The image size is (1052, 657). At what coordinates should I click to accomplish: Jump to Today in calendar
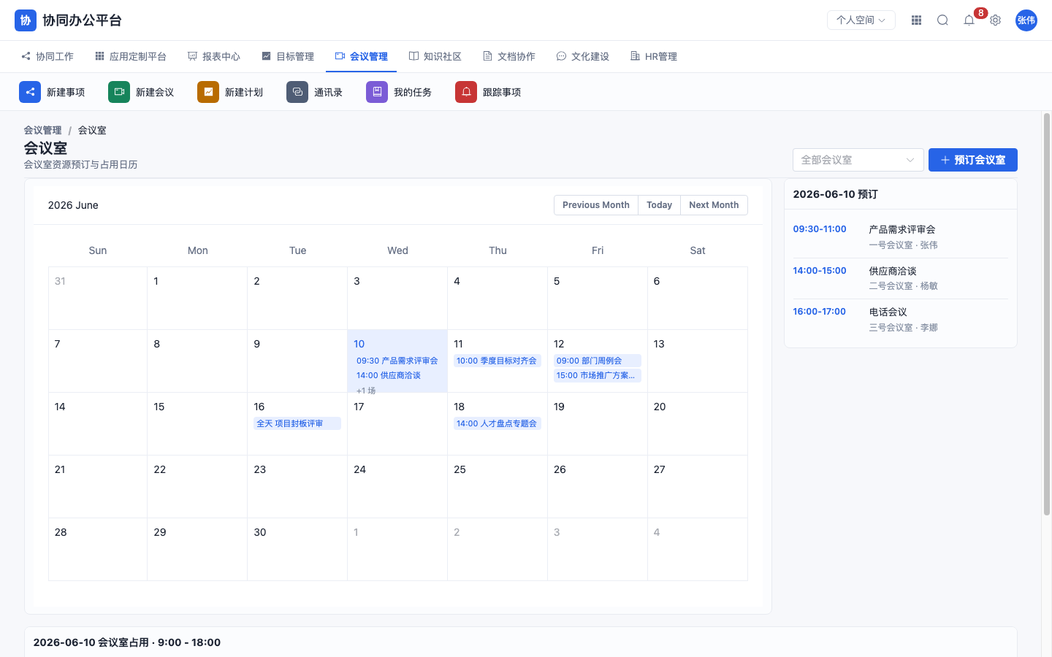tap(659, 205)
